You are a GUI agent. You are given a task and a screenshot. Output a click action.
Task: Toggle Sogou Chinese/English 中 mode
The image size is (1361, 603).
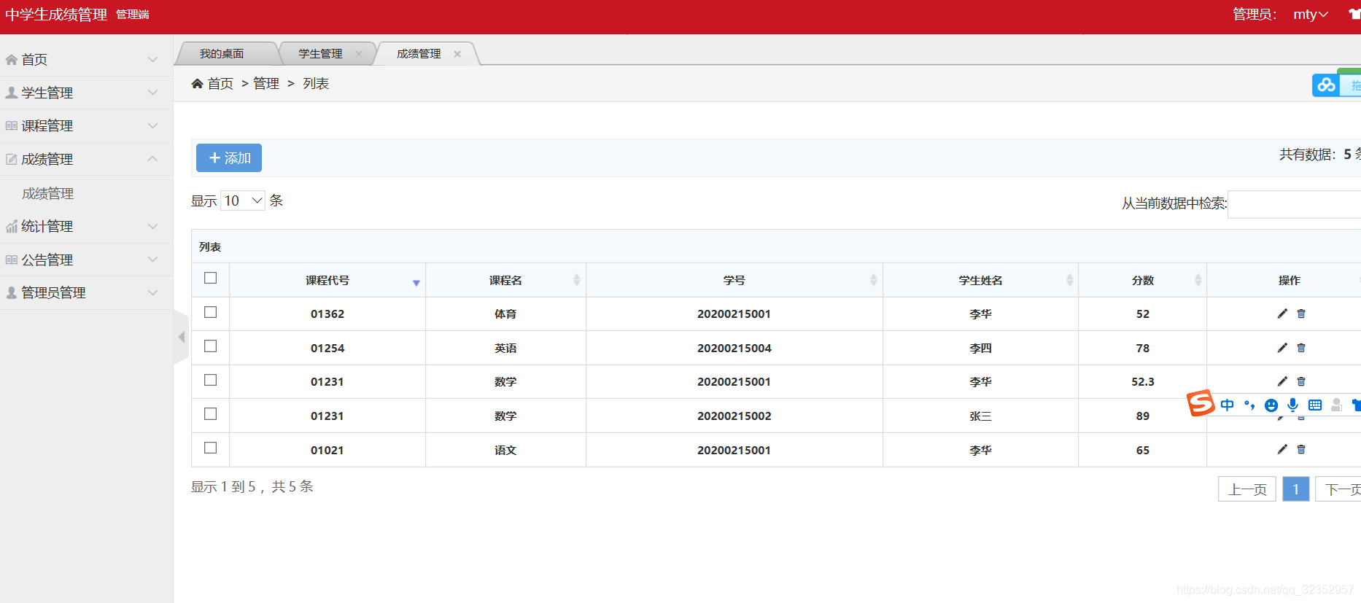pyautogui.click(x=1228, y=405)
